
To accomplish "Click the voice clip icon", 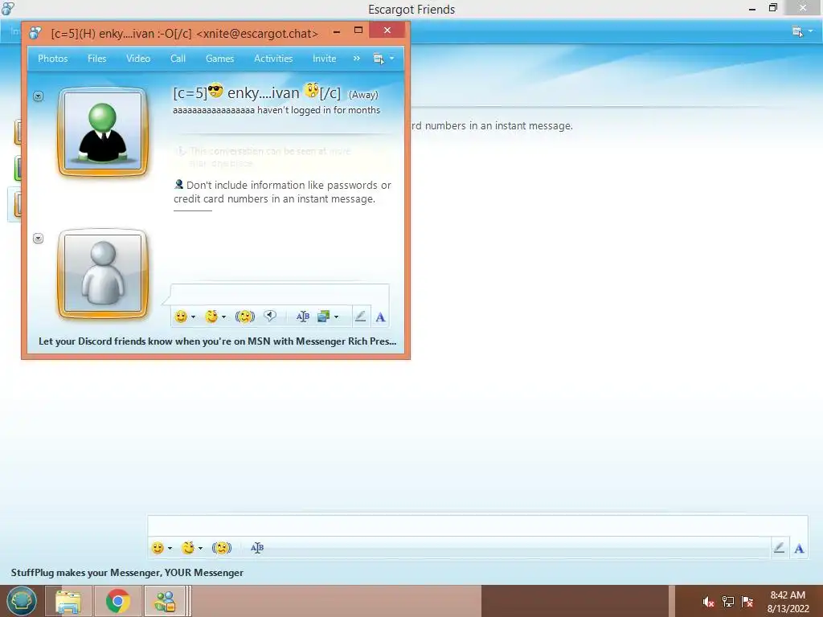I will [x=270, y=316].
